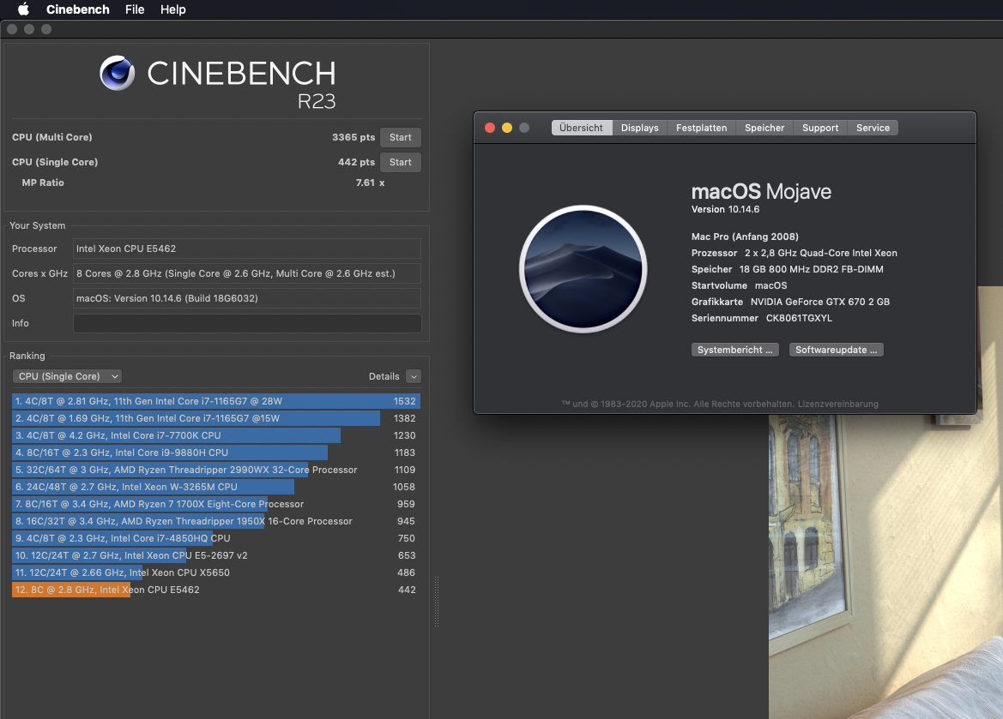The image size is (1003, 719).
Task: Start the CPU Single Core test
Action: click(x=401, y=162)
